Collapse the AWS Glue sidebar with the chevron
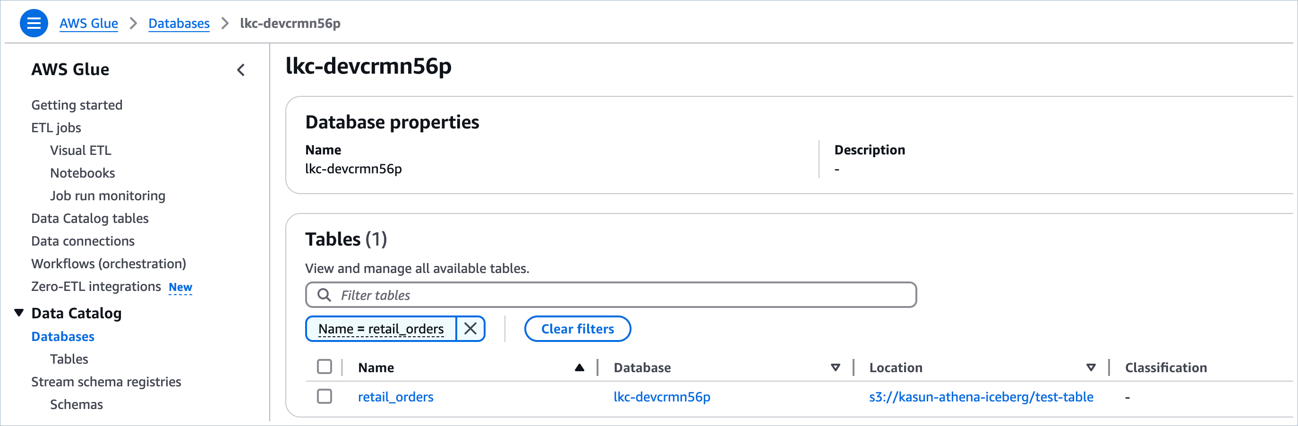This screenshot has width=1298, height=426. tap(241, 70)
